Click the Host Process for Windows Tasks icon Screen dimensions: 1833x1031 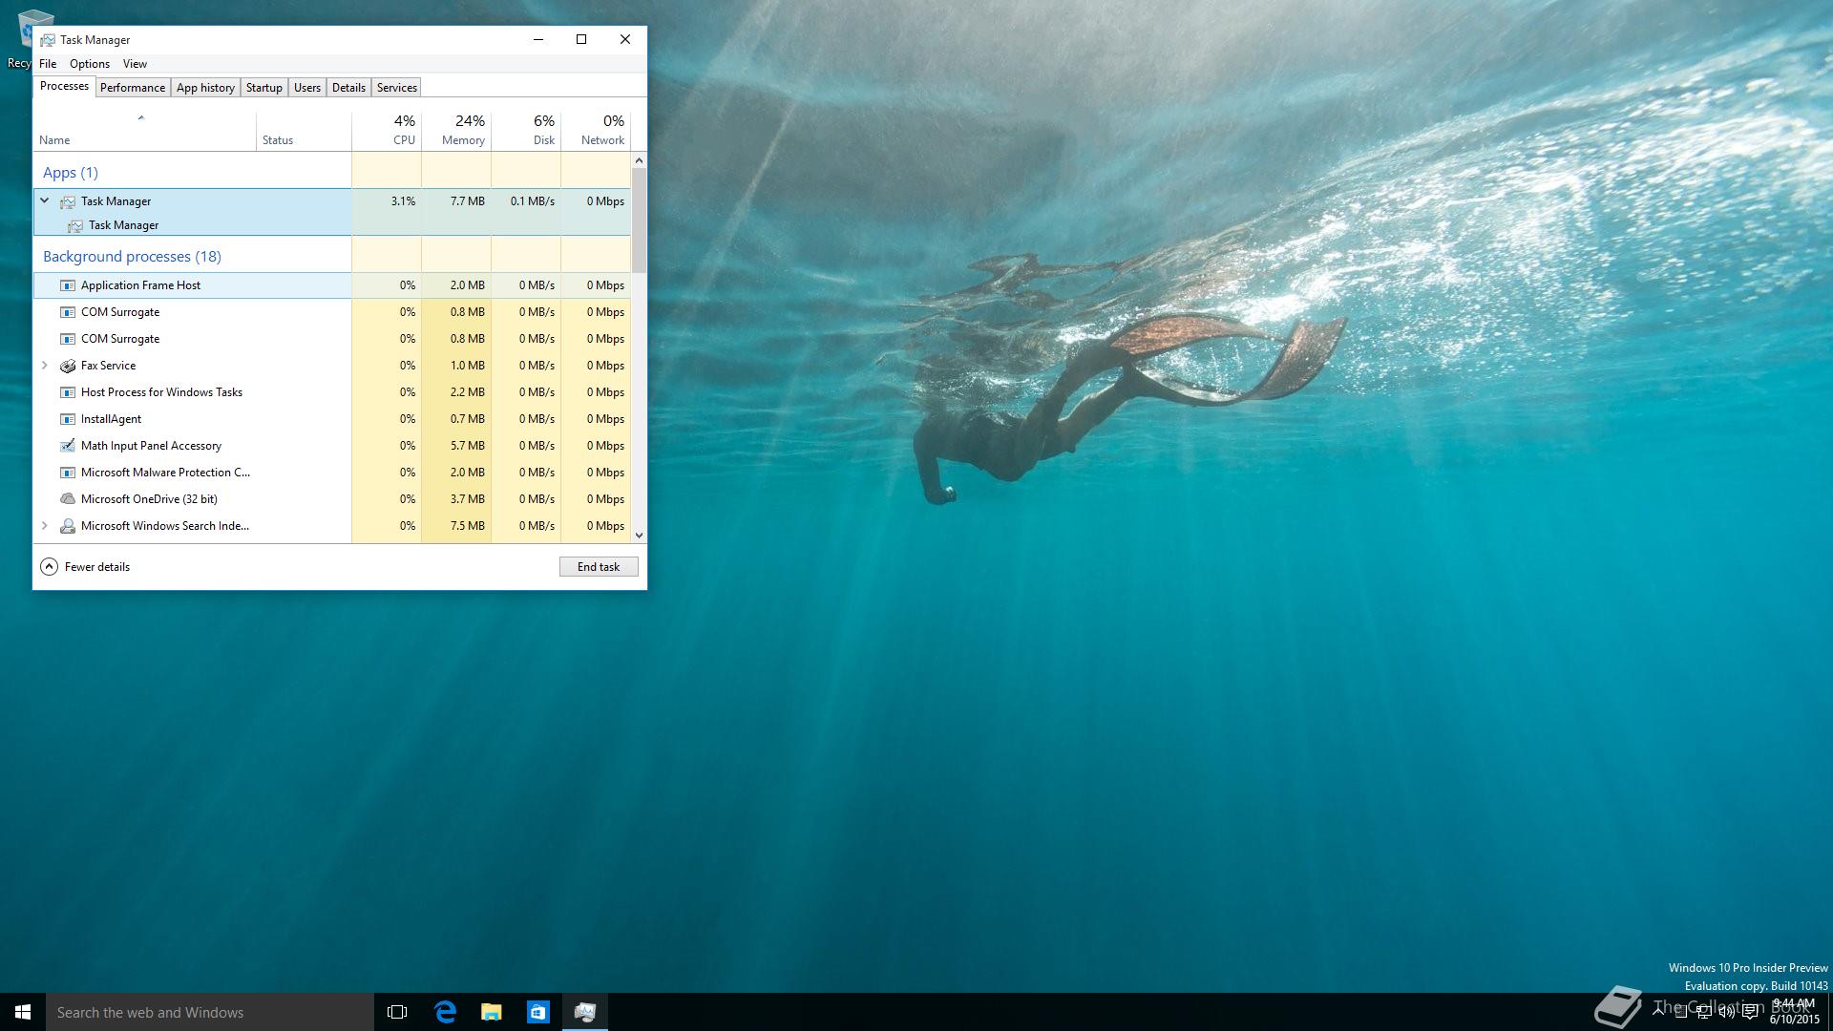[68, 392]
